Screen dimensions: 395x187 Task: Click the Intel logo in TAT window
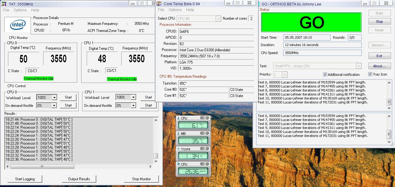tap(18, 25)
